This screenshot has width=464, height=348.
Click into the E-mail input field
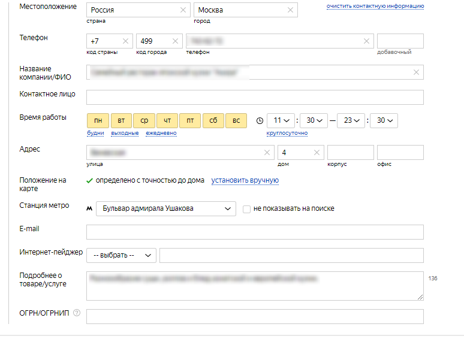tap(255, 232)
